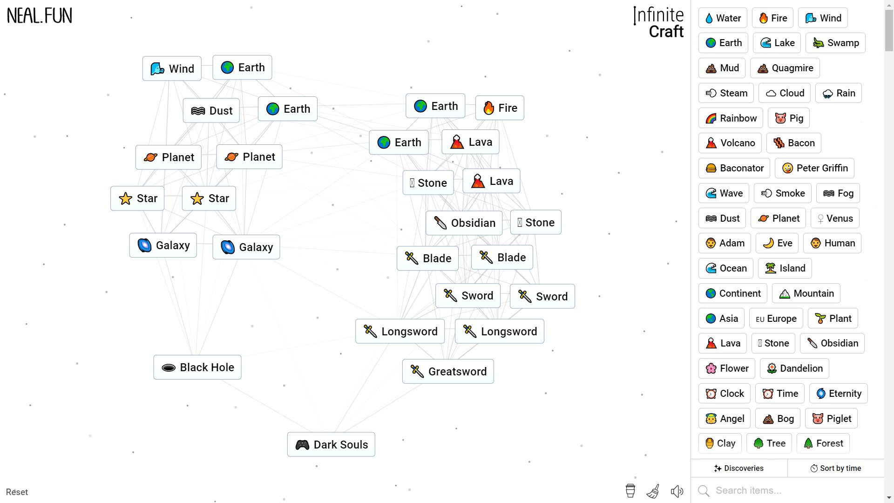Select the Sort by time icon
The image size is (894, 503).
(x=813, y=468)
